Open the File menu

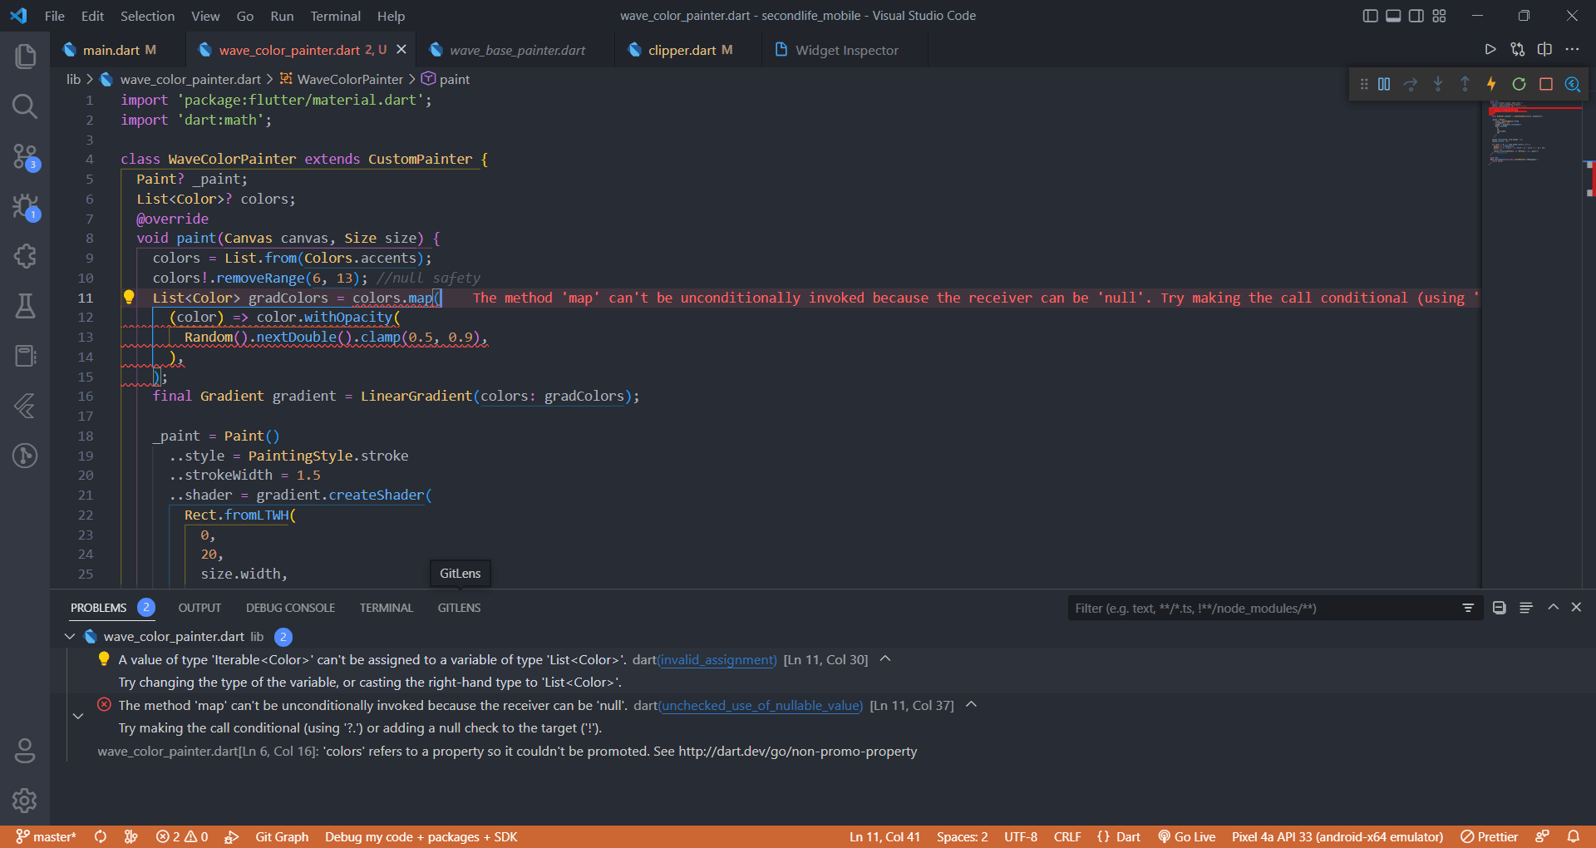pyautogui.click(x=55, y=16)
